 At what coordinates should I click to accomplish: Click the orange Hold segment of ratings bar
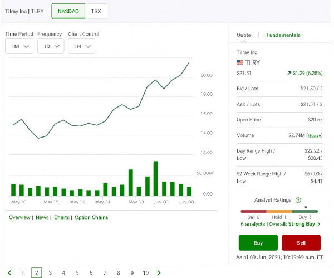click(x=279, y=211)
